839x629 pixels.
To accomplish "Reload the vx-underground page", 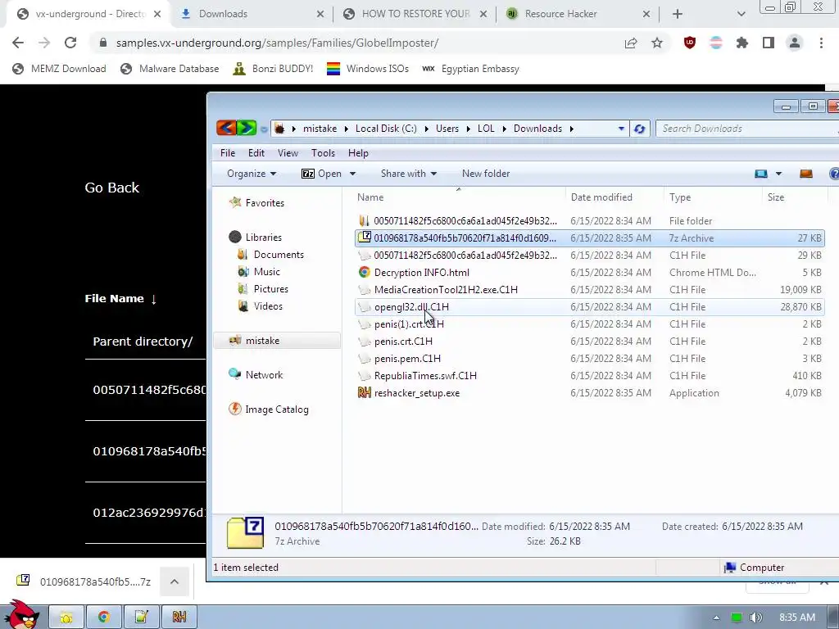I will click(70, 43).
